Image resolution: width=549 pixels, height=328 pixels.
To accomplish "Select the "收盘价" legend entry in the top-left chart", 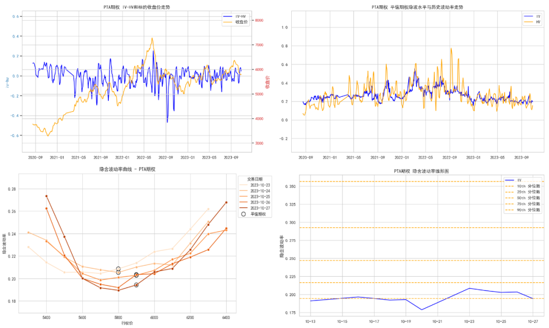I will tap(235, 22).
